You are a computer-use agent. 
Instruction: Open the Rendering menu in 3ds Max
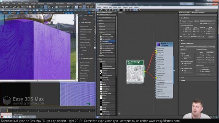70,4
